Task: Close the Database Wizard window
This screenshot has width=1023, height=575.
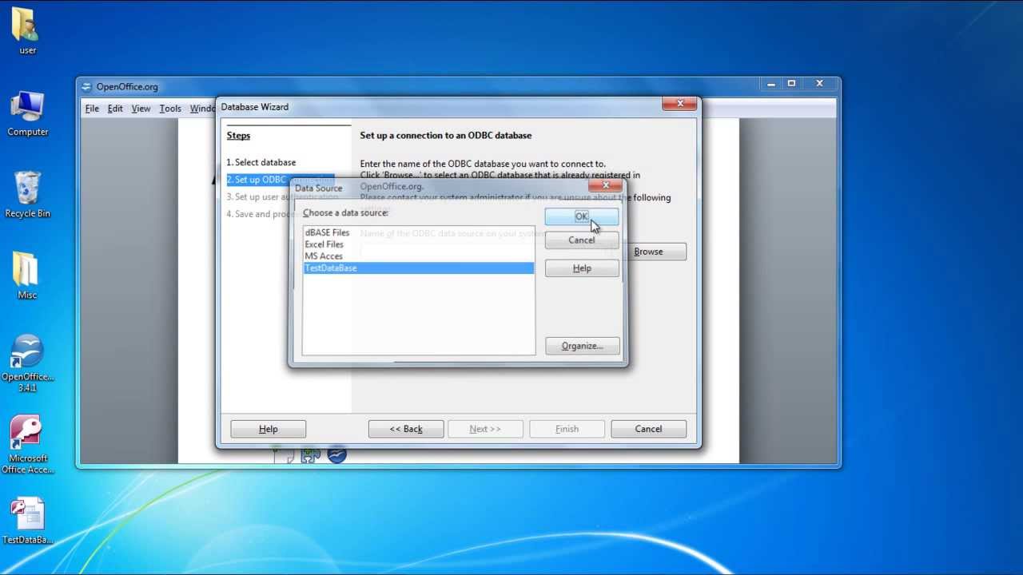Action: (x=680, y=103)
